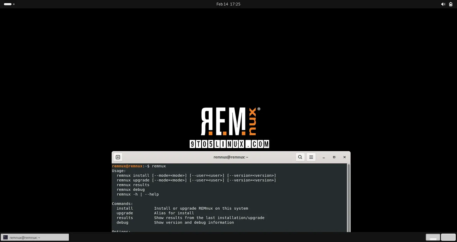
Task: Select the remnux@remnux terminal taskbar entry
Action: [x=35, y=237]
